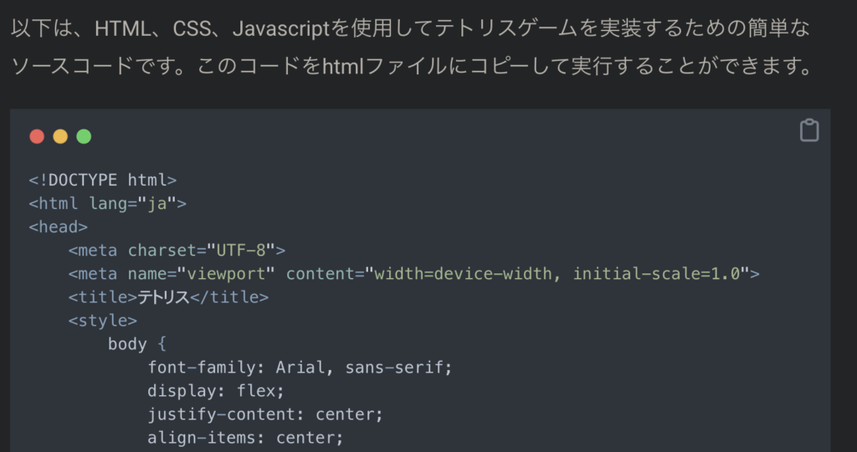857x452 pixels.
Task: Click the font-family declaration line
Action: (x=300, y=368)
